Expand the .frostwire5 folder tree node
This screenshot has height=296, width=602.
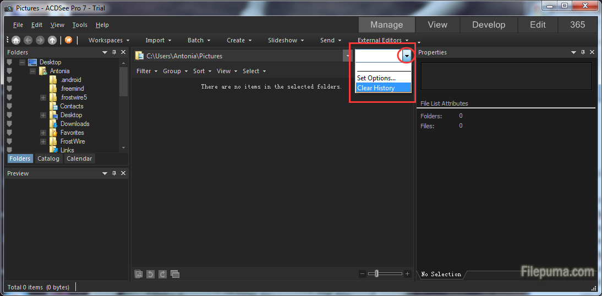click(x=43, y=97)
